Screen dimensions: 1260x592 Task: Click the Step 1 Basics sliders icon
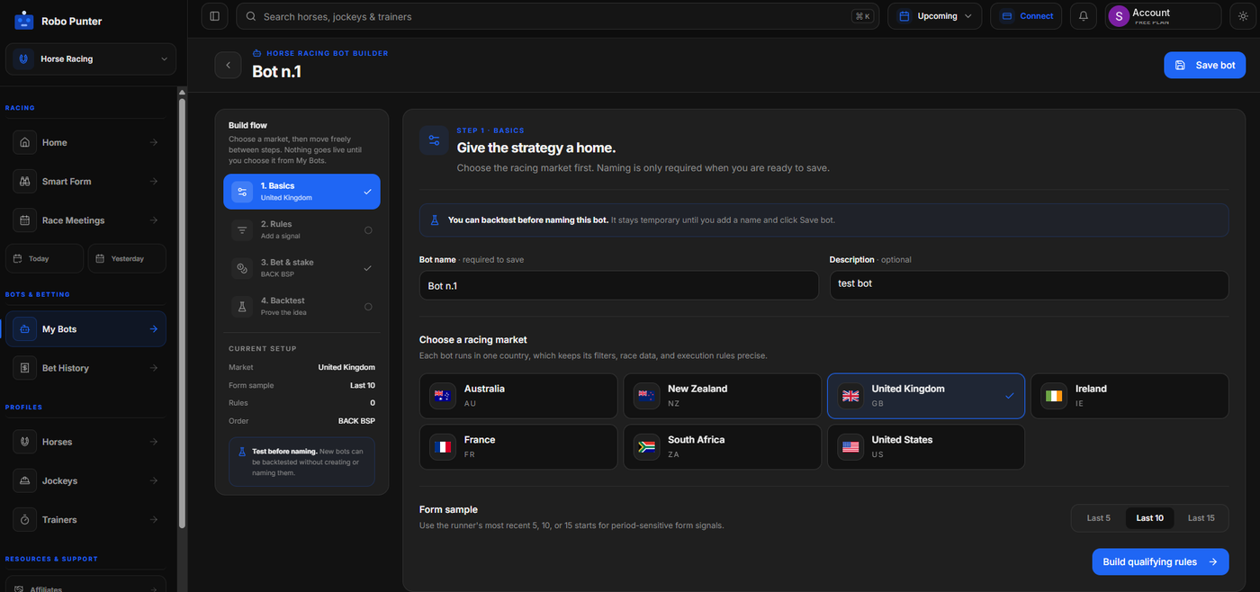click(x=434, y=140)
